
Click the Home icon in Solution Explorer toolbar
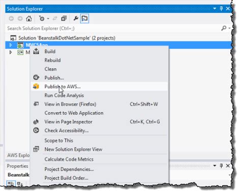click(29, 18)
